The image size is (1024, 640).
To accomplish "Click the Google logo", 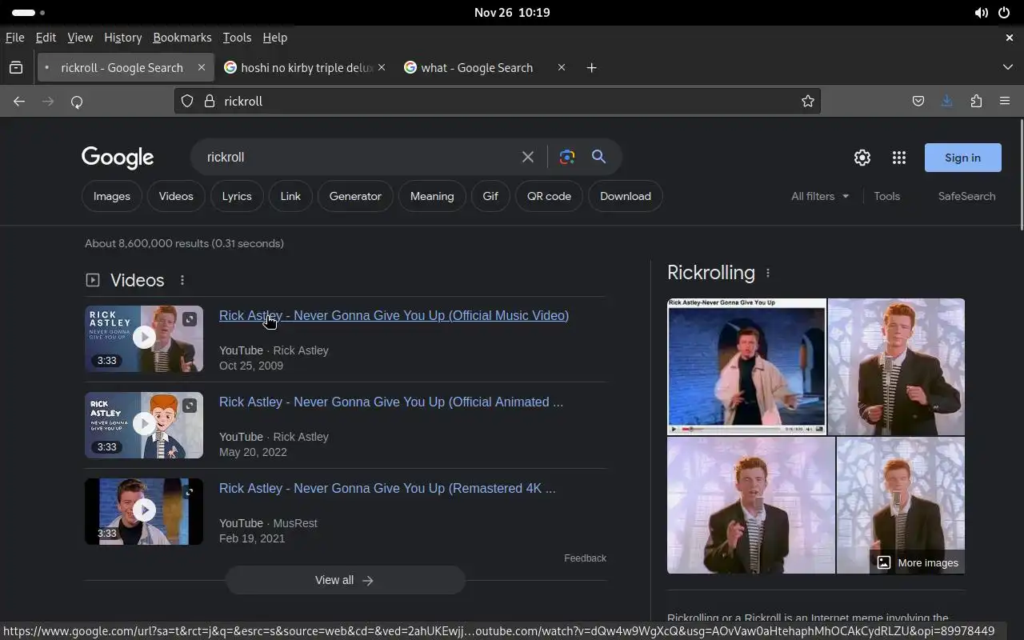I will click(118, 158).
